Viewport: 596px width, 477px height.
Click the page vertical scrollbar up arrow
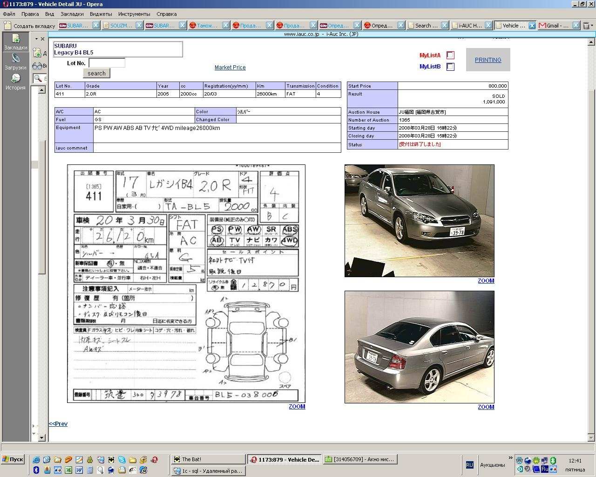pos(592,42)
